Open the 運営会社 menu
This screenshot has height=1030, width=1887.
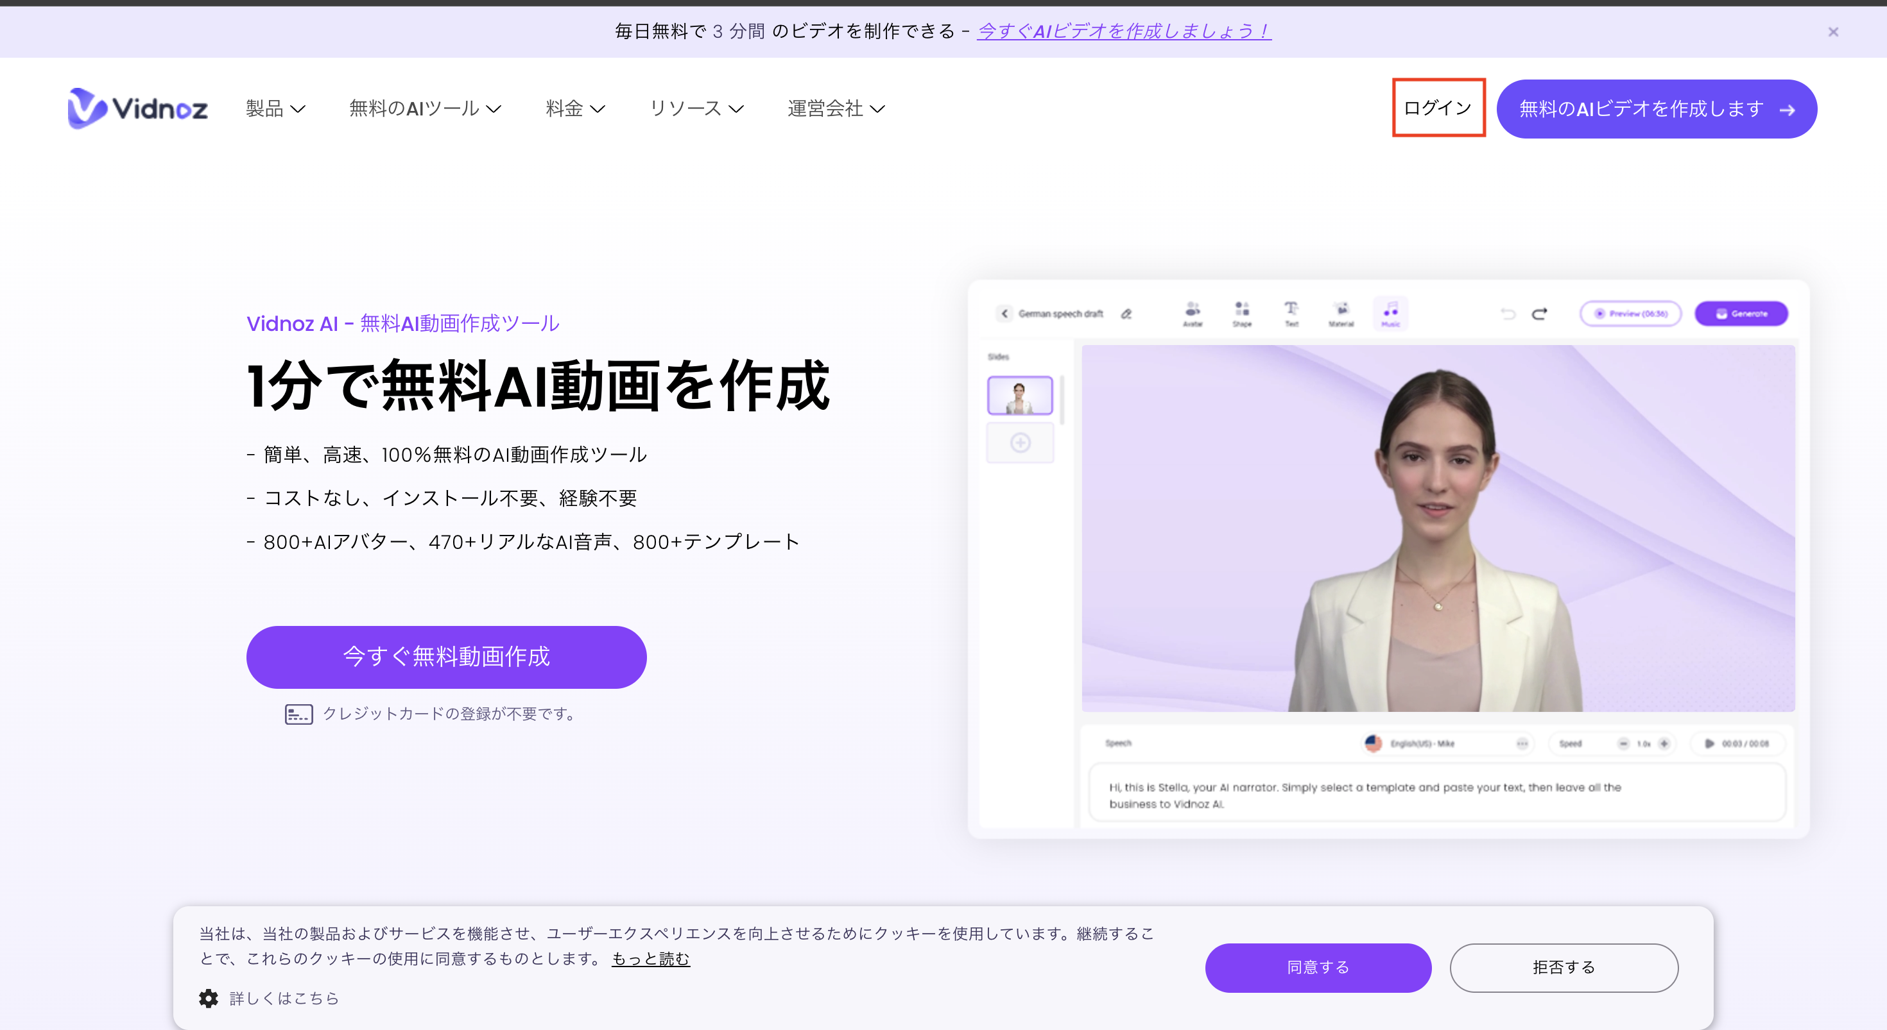point(835,108)
